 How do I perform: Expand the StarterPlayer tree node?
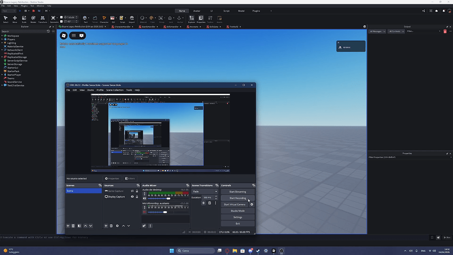click(2, 74)
